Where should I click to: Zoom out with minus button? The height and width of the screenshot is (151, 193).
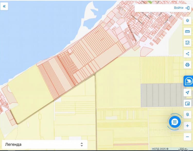(187, 137)
